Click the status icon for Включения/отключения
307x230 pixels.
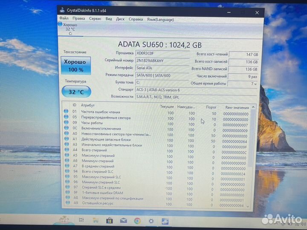click(67, 128)
